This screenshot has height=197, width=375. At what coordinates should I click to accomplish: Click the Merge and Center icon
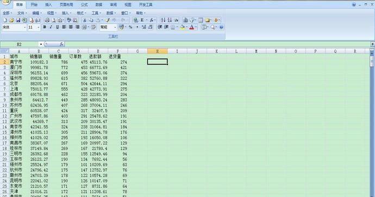[x=84, y=27]
